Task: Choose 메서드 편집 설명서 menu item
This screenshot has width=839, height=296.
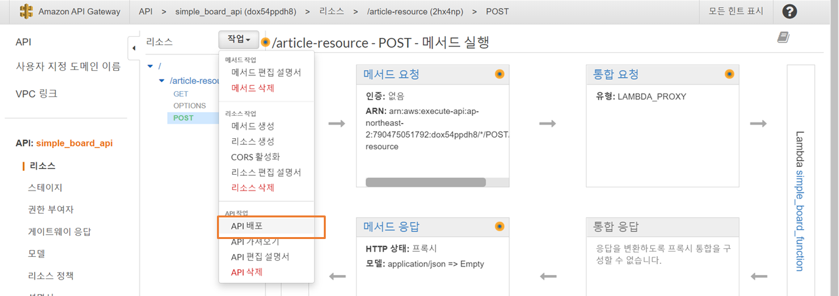Action: [x=266, y=72]
